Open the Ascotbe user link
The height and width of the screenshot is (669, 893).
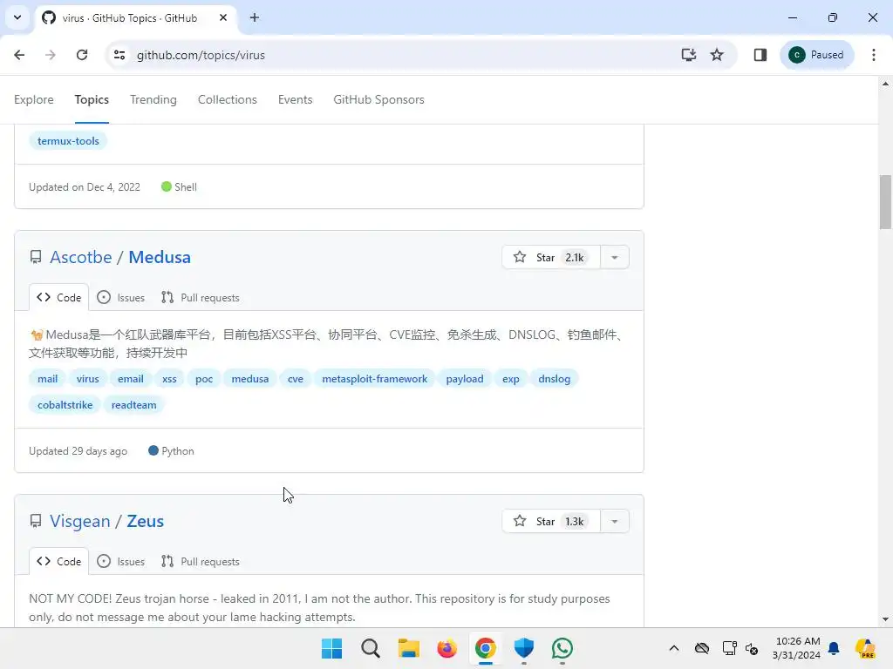(x=81, y=257)
